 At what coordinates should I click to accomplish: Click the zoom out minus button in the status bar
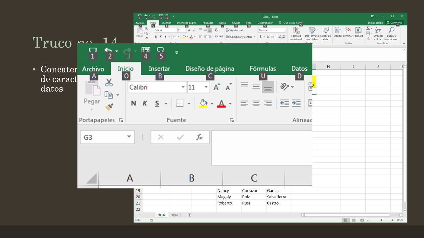click(x=368, y=220)
